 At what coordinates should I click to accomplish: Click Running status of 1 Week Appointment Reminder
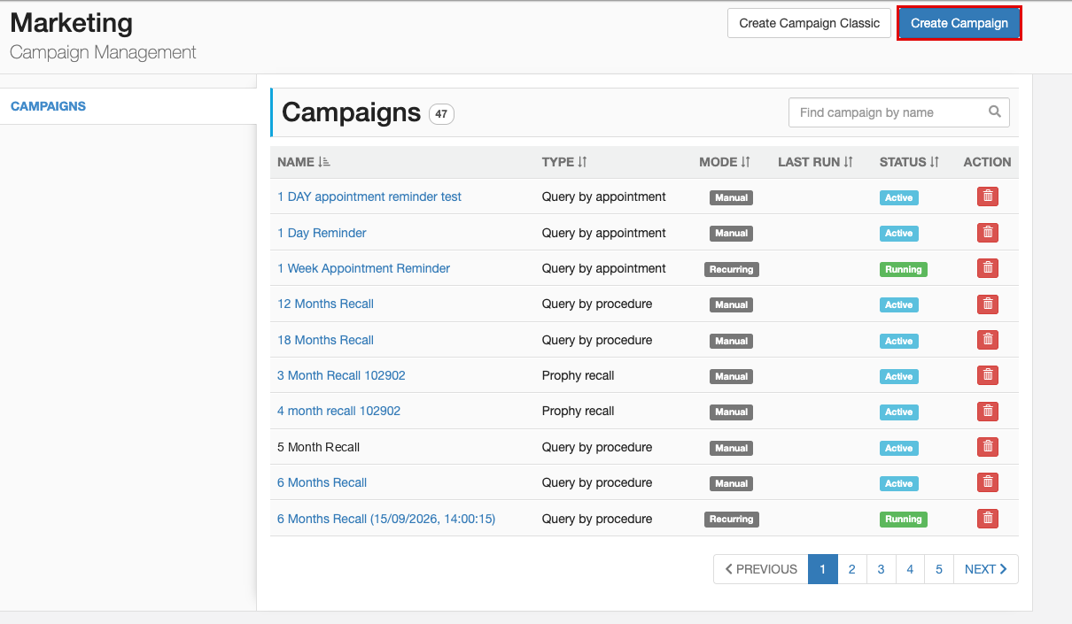click(x=903, y=269)
